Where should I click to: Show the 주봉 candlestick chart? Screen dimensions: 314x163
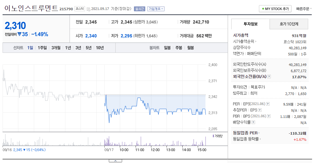point(179,48)
